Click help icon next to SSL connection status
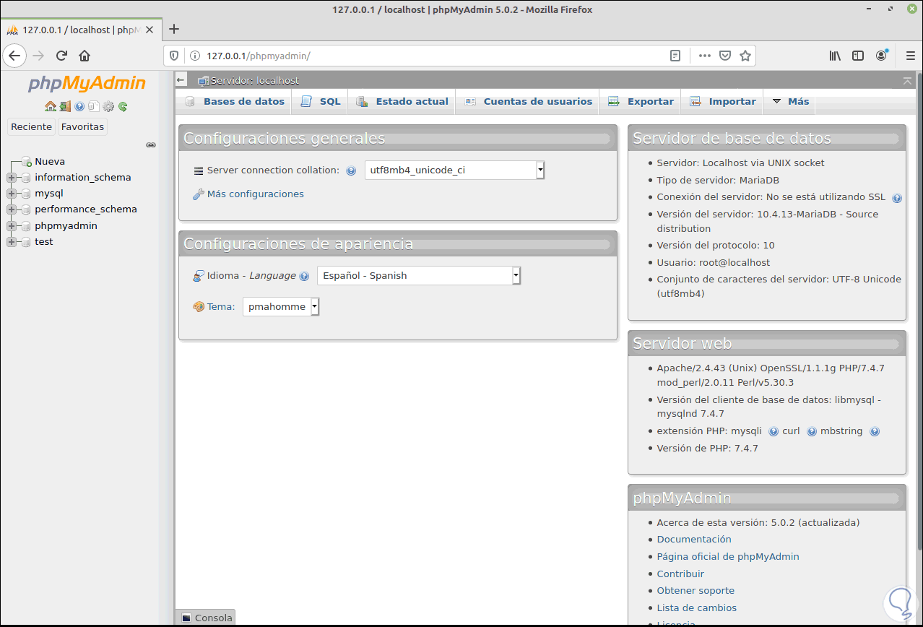 tap(897, 198)
